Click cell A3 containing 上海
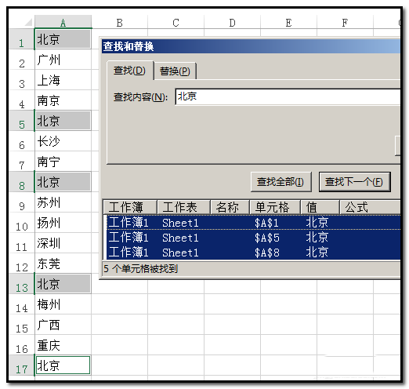This screenshot has width=409, height=389. pos(63,80)
